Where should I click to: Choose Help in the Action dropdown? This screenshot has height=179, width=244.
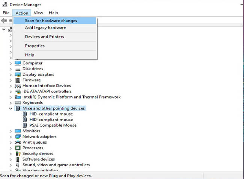[x=55, y=55]
